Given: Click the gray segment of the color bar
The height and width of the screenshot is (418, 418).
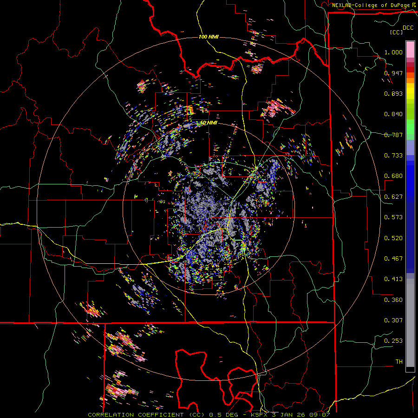Looking at the screenshot, I should click(410, 323).
